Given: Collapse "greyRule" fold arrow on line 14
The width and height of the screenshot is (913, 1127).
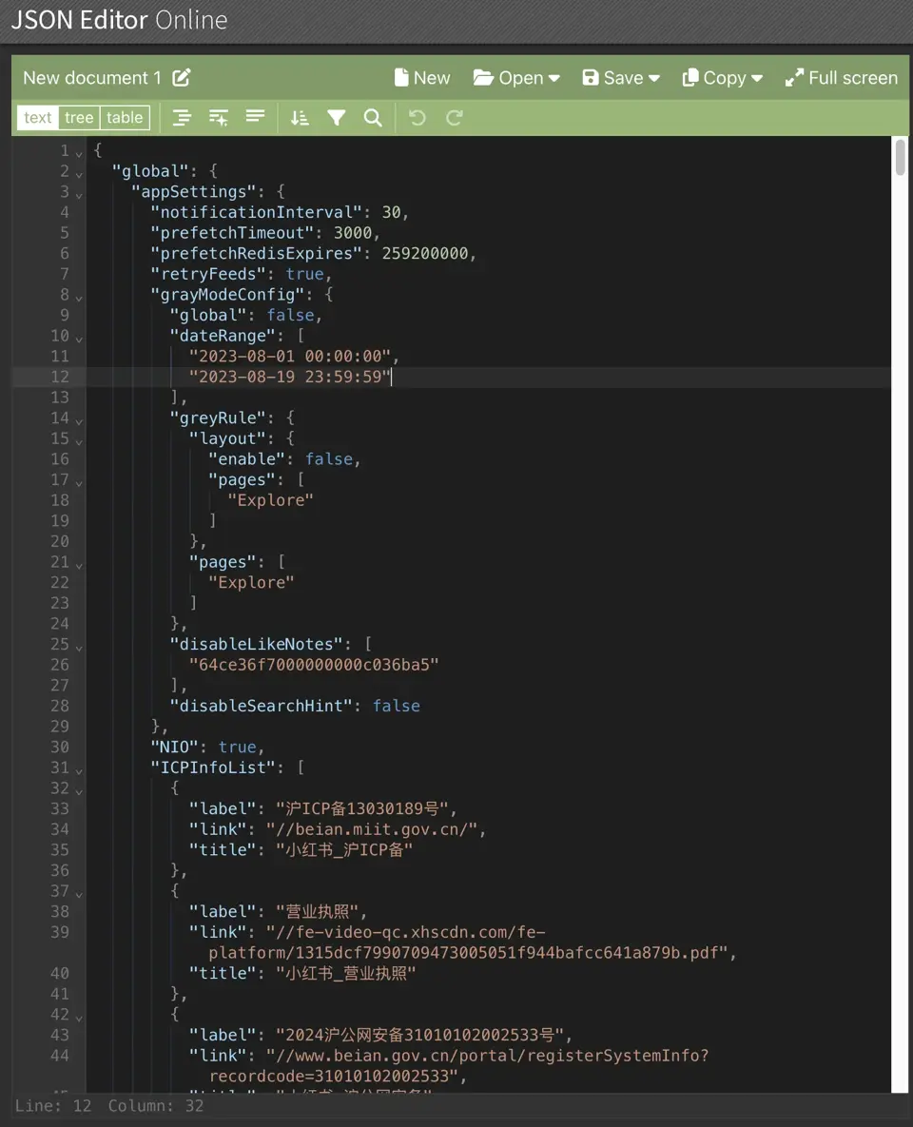Looking at the screenshot, I should (x=79, y=420).
